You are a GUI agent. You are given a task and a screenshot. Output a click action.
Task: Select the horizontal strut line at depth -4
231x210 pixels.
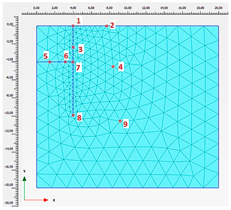pyautogui.click(x=55, y=62)
